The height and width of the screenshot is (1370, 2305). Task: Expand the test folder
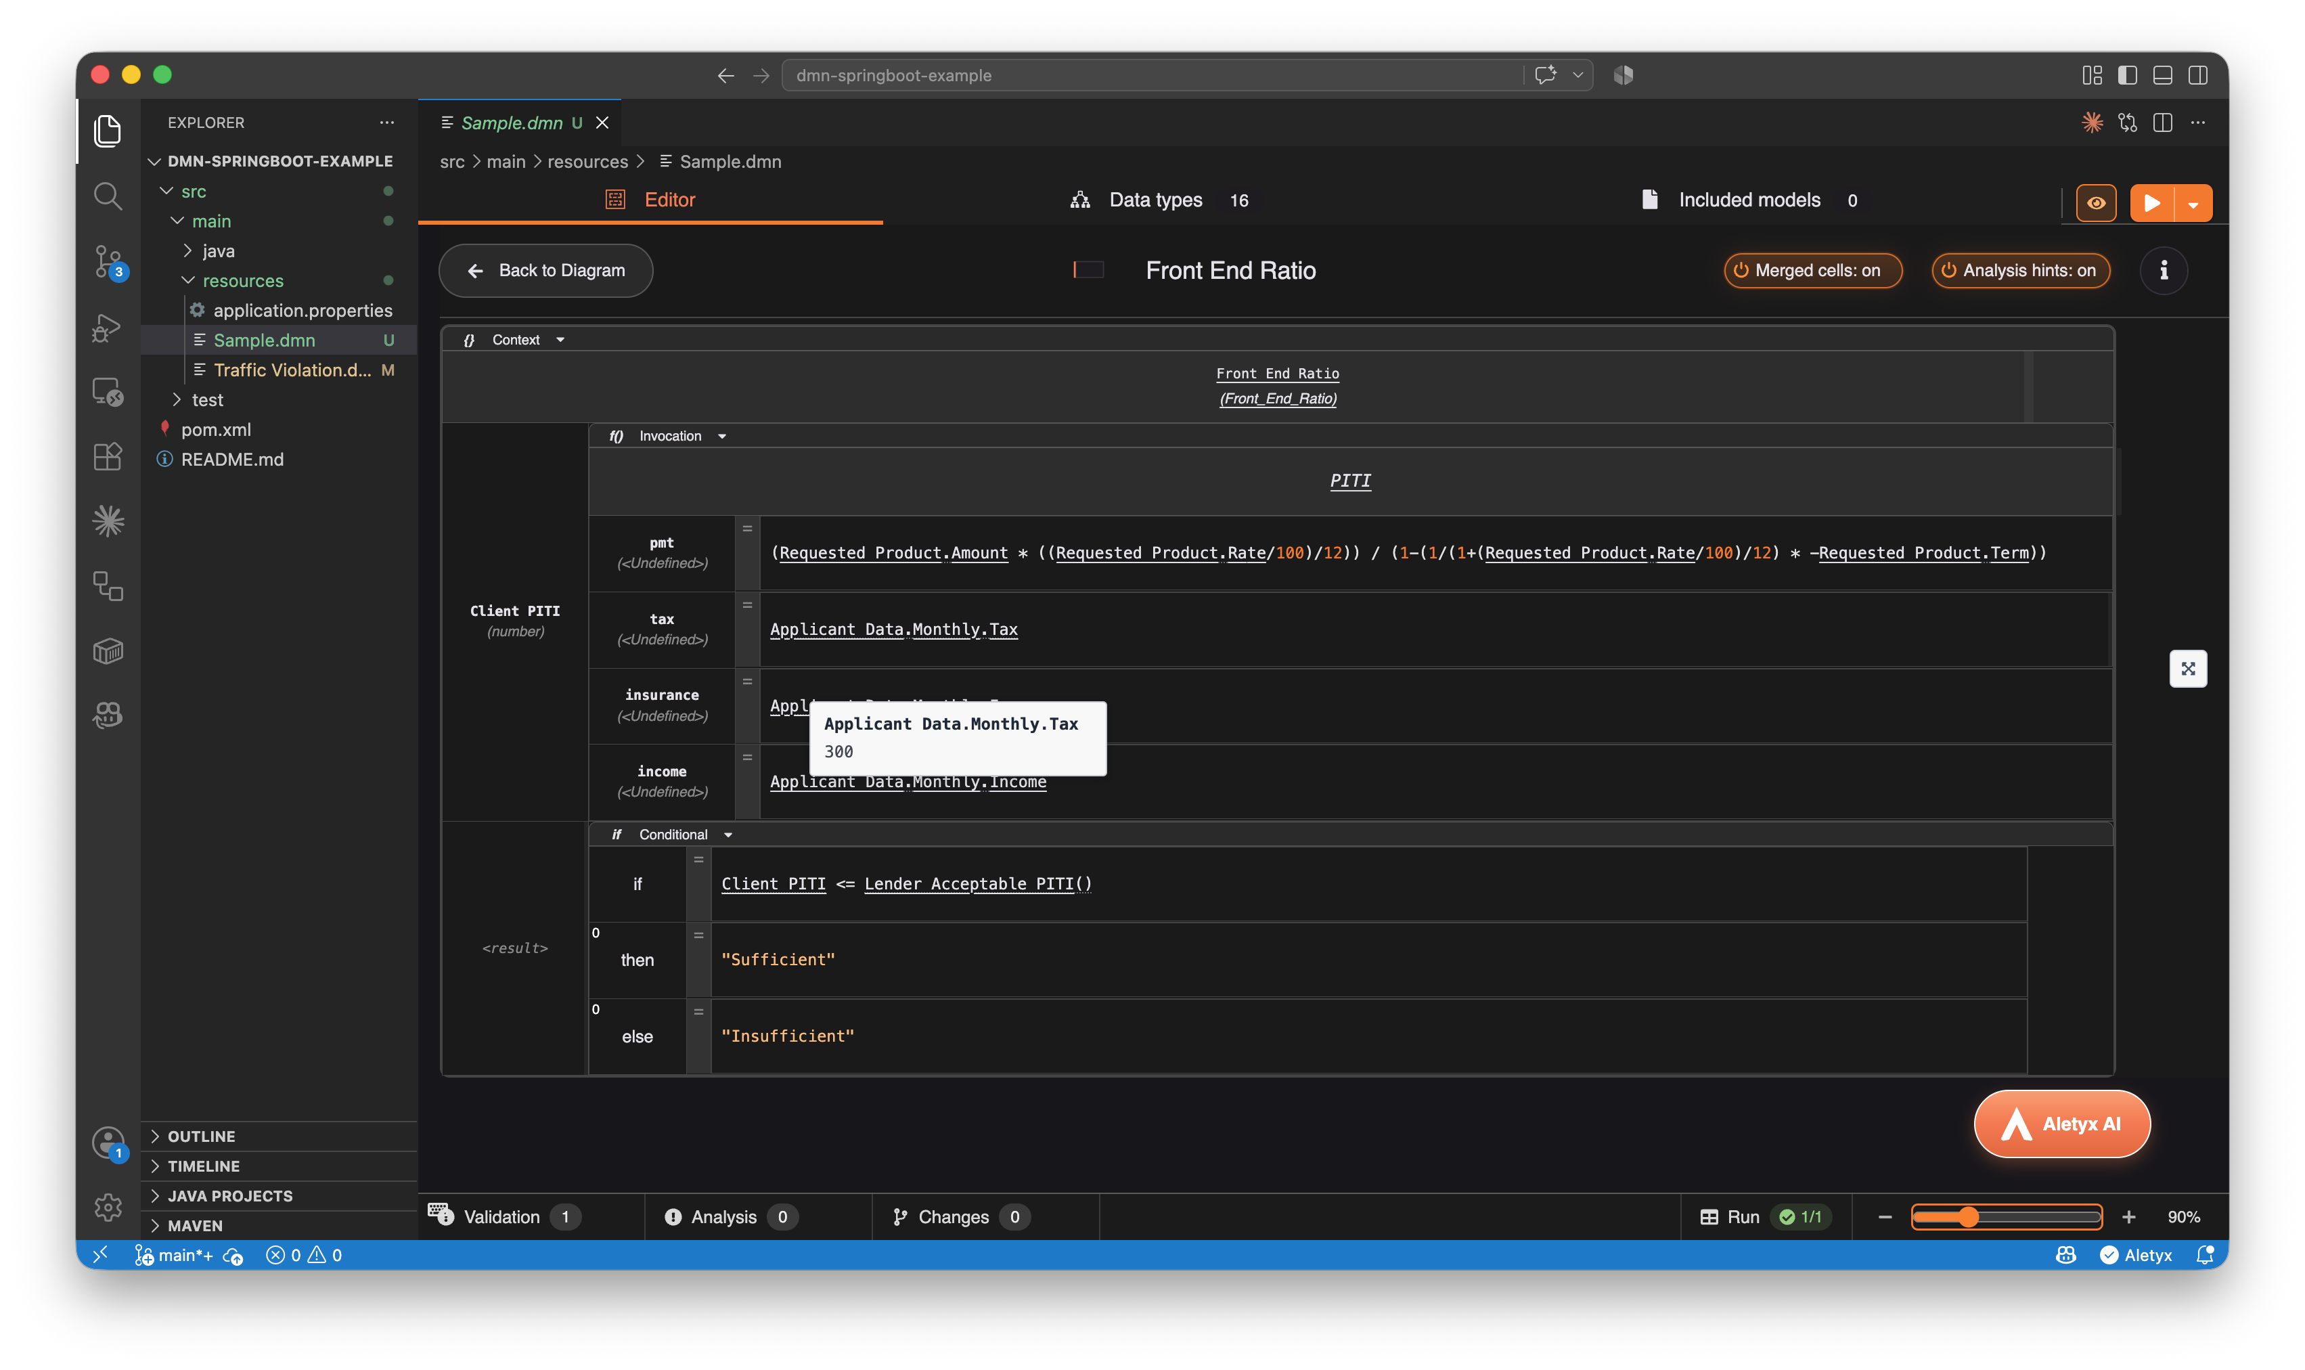208,400
